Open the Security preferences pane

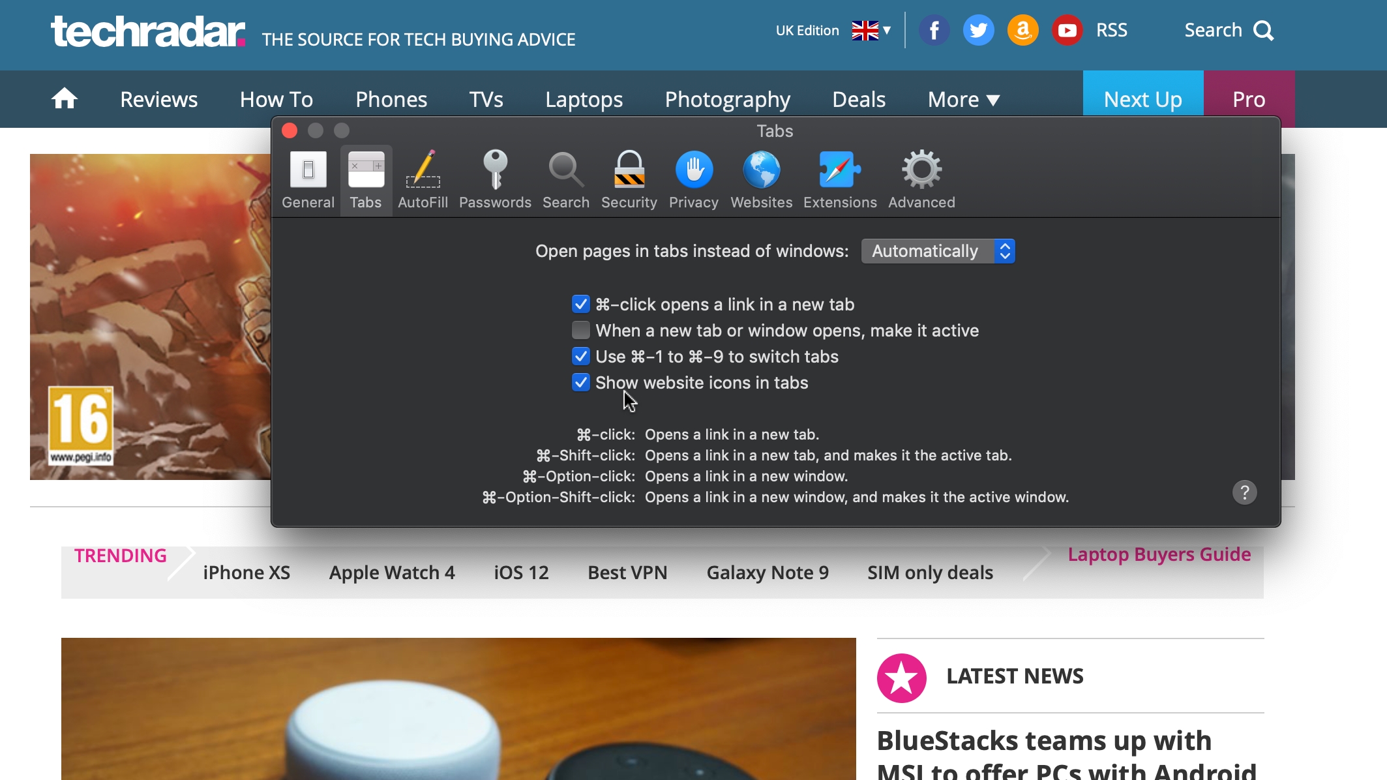coord(629,180)
